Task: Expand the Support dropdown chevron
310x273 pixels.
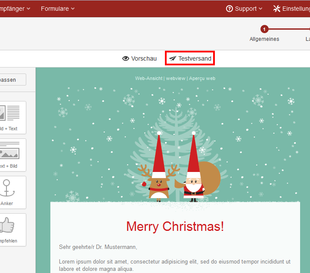Action: (260, 9)
